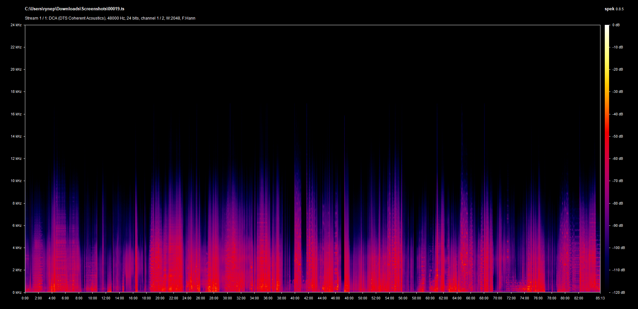Click the white top of the dB color bar
The height and width of the screenshot is (309, 638).
(607, 27)
